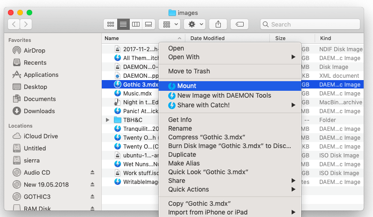Image resolution: width=373 pixels, height=217 pixels.
Task: Choose New Image with DAEMON Tools
Action: pos(230,95)
